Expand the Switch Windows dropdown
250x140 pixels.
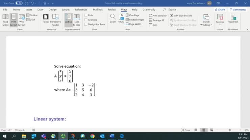point(206,20)
